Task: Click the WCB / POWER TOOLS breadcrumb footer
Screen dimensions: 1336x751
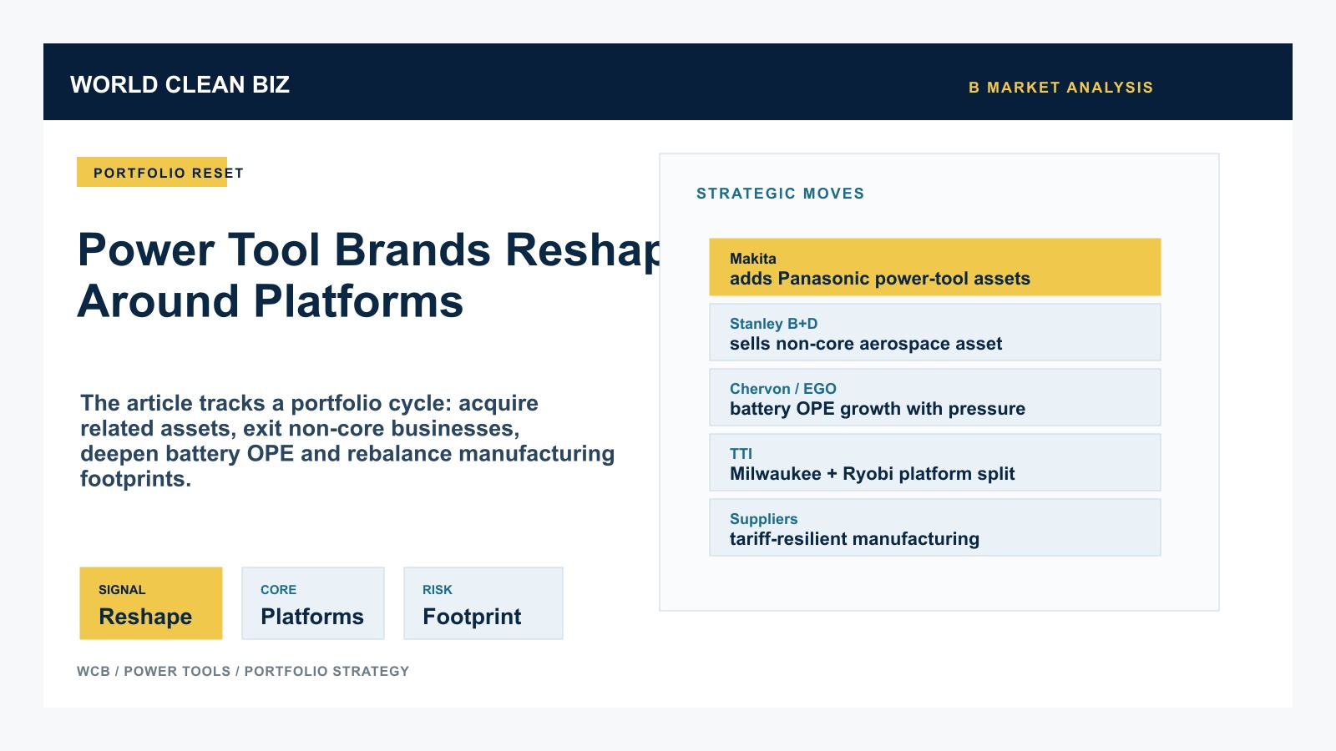Action: tap(243, 671)
